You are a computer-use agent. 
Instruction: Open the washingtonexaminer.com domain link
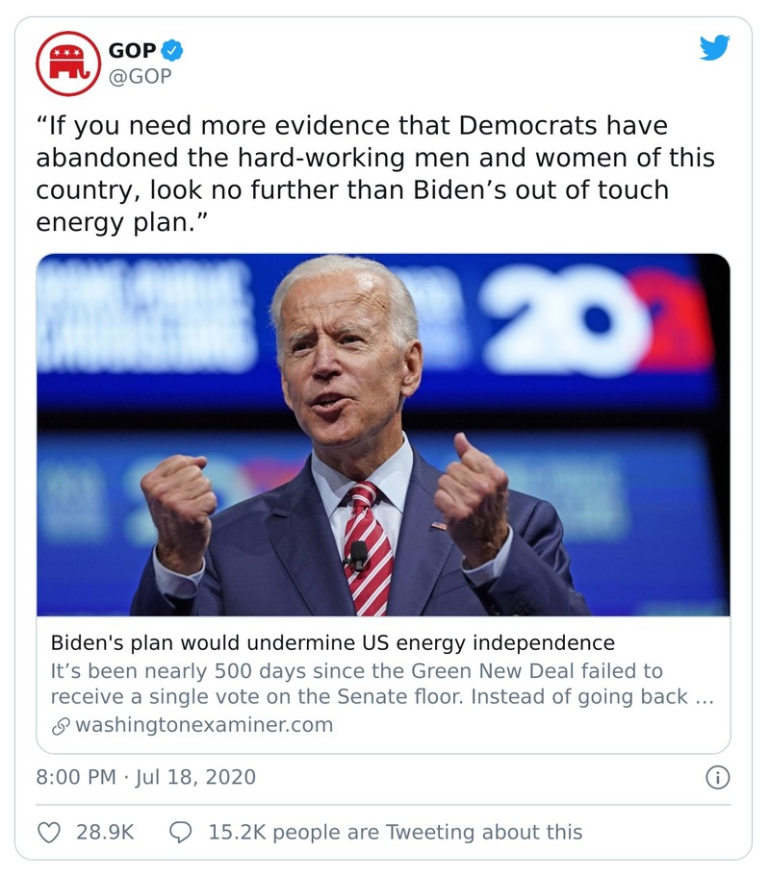(203, 725)
